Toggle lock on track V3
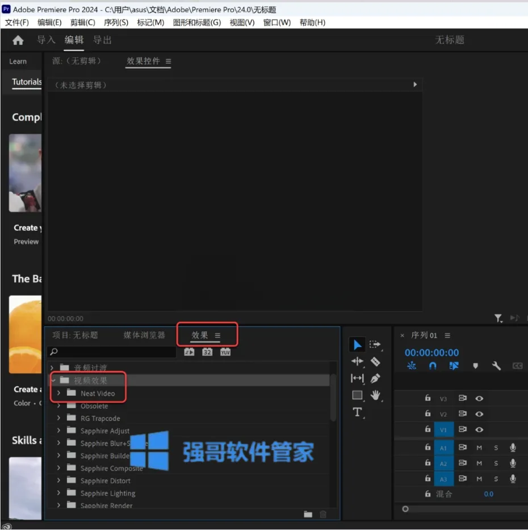 click(428, 398)
